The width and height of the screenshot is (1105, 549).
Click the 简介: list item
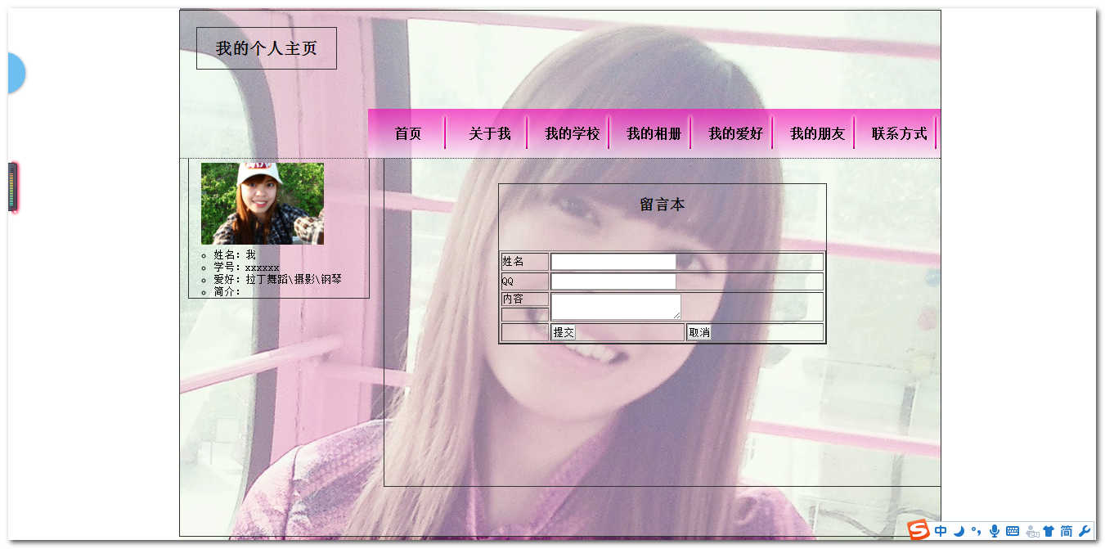pyautogui.click(x=227, y=291)
